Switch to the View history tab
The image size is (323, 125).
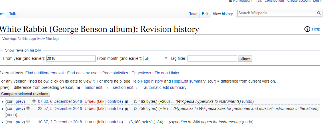point(223,14)
